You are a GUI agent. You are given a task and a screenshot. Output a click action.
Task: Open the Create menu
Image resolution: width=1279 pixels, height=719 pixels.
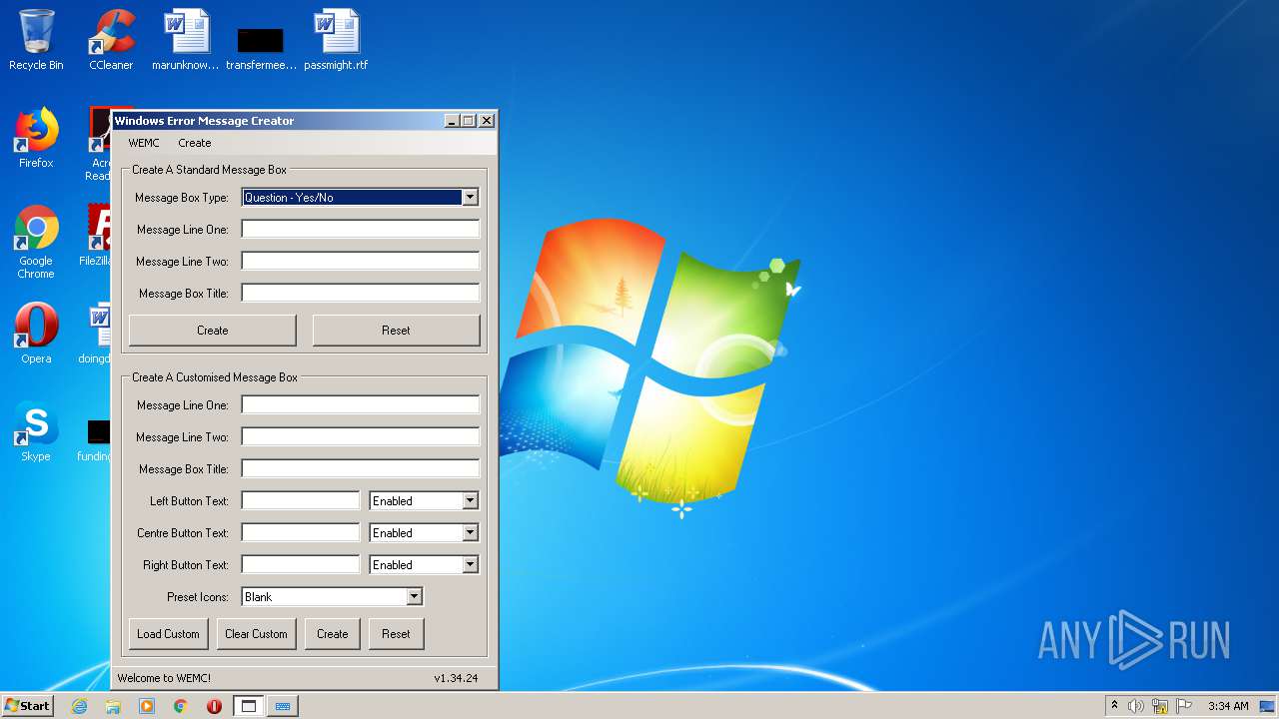pyautogui.click(x=195, y=143)
